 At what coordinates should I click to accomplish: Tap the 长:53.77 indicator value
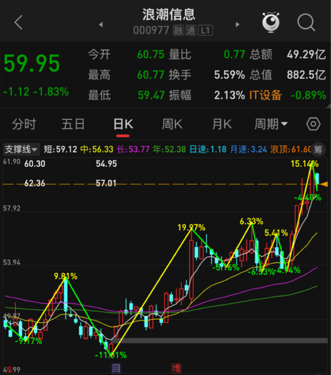133,149
